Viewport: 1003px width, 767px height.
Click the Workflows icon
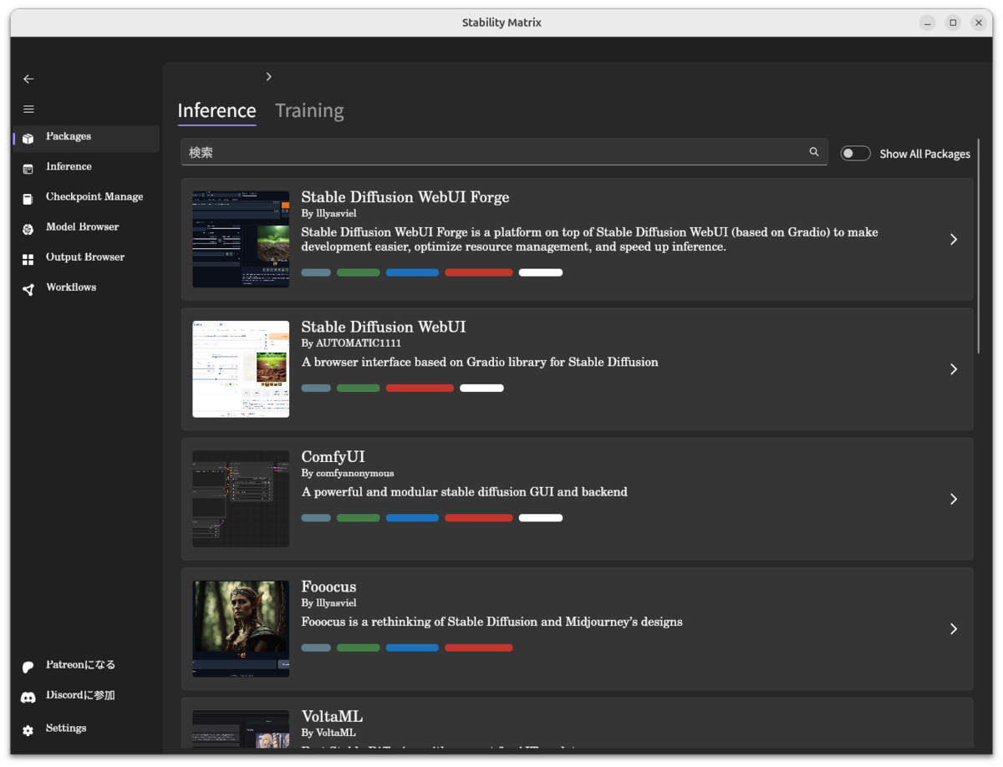coord(28,289)
